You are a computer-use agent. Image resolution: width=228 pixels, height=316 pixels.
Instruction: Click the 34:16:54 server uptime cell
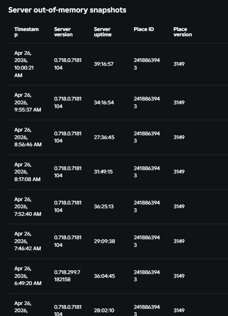(x=104, y=102)
